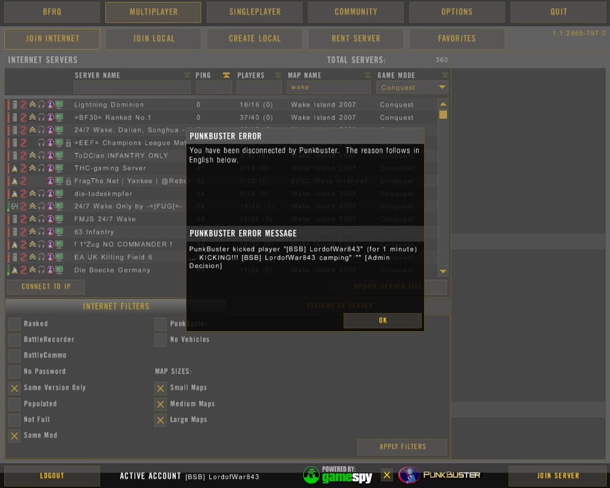Click the Connect to IP button
Viewport: 610px width, 488px height.
(x=46, y=287)
